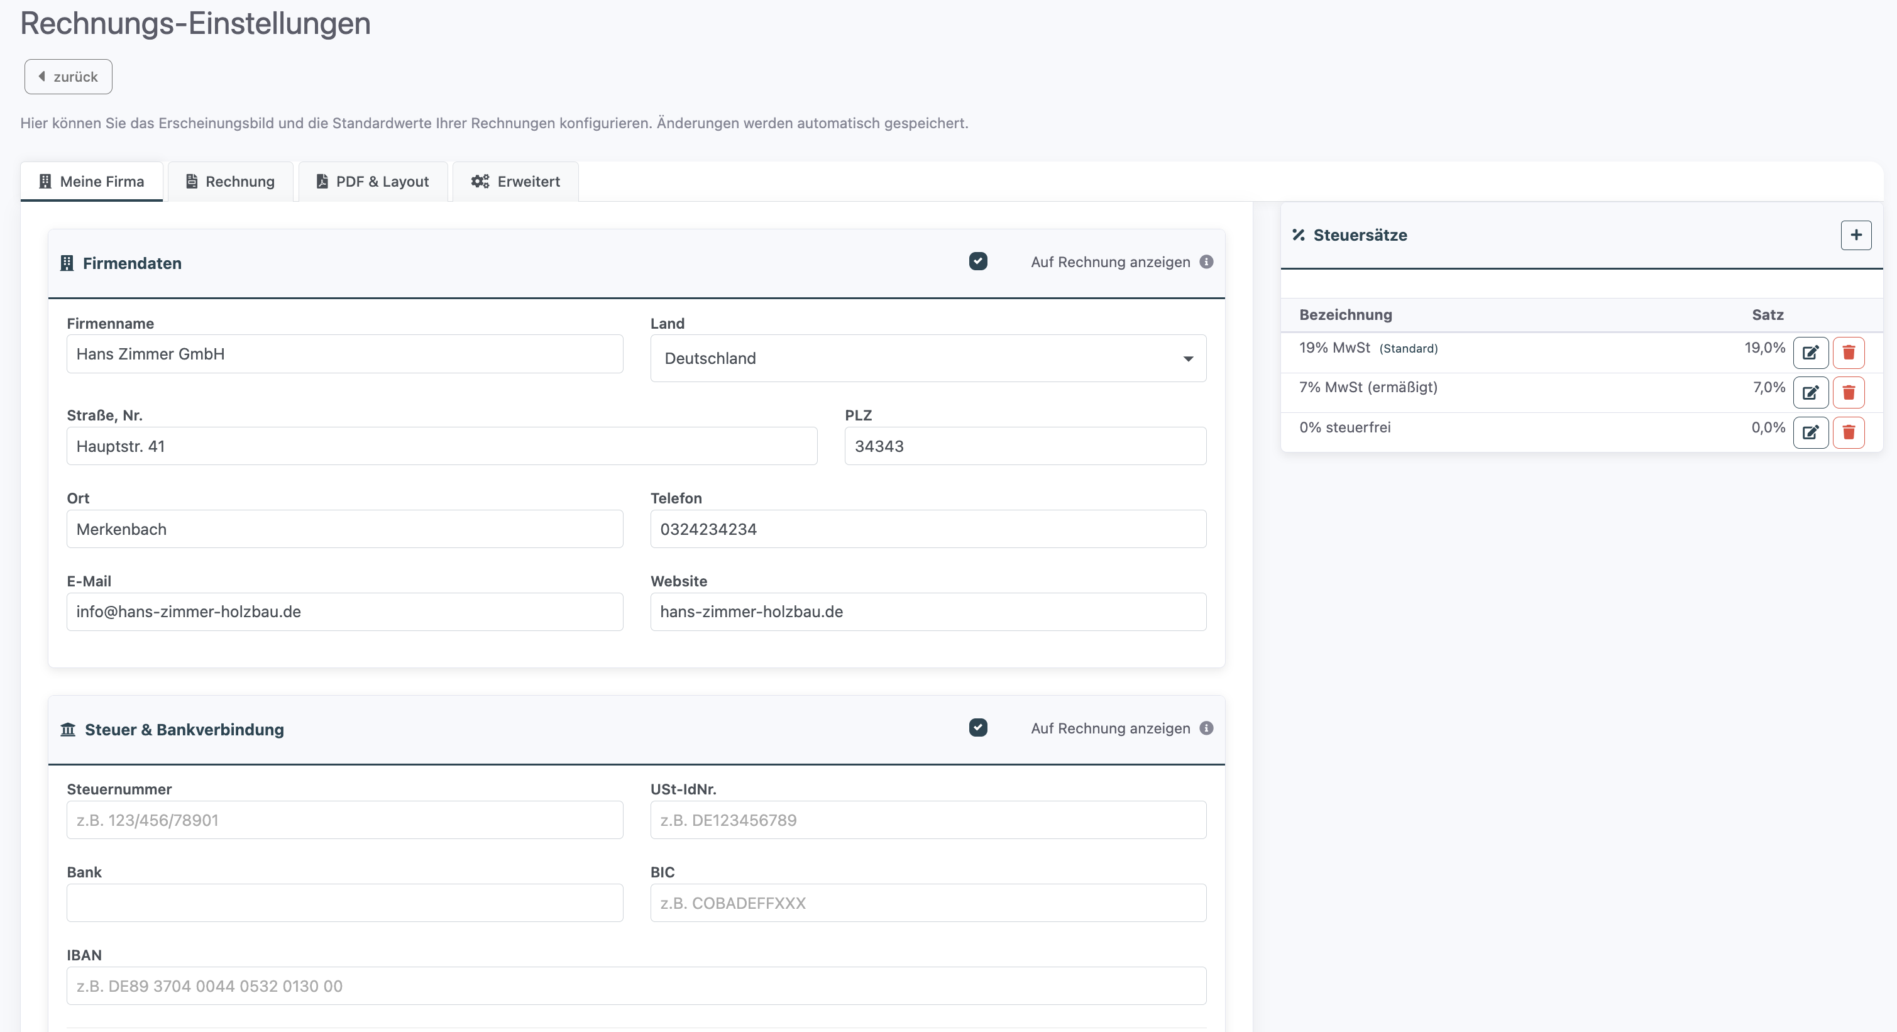The width and height of the screenshot is (1897, 1032).
Task: Go to the Erweitert tab
Action: click(x=515, y=181)
